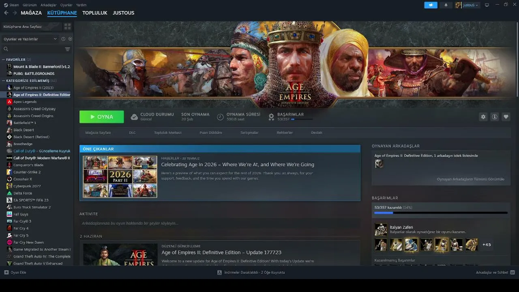The width and height of the screenshot is (519, 292).
Task: Open Destek link
Action: click(317, 133)
